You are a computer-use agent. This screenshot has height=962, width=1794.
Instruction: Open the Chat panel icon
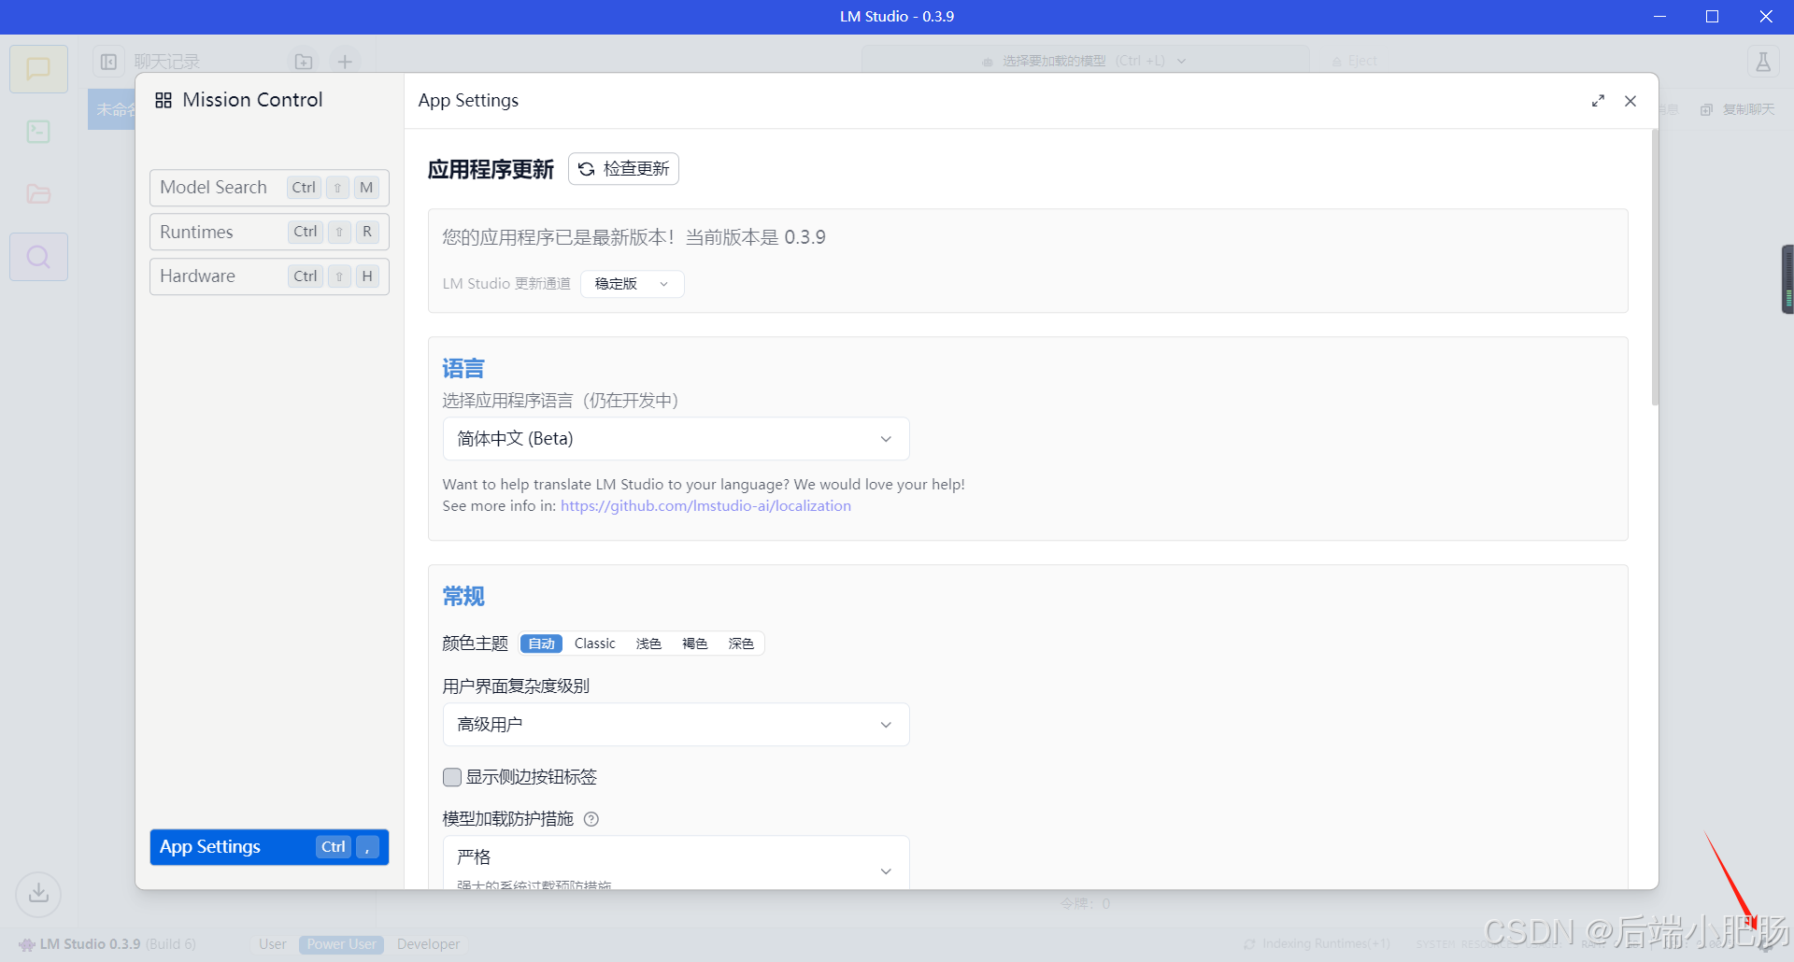click(x=38, y=68)
